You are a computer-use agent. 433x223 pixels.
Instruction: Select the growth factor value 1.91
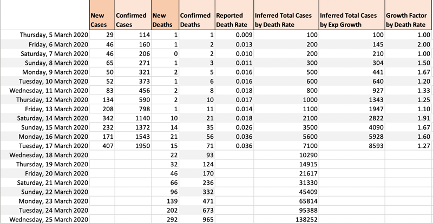point(422,118)
